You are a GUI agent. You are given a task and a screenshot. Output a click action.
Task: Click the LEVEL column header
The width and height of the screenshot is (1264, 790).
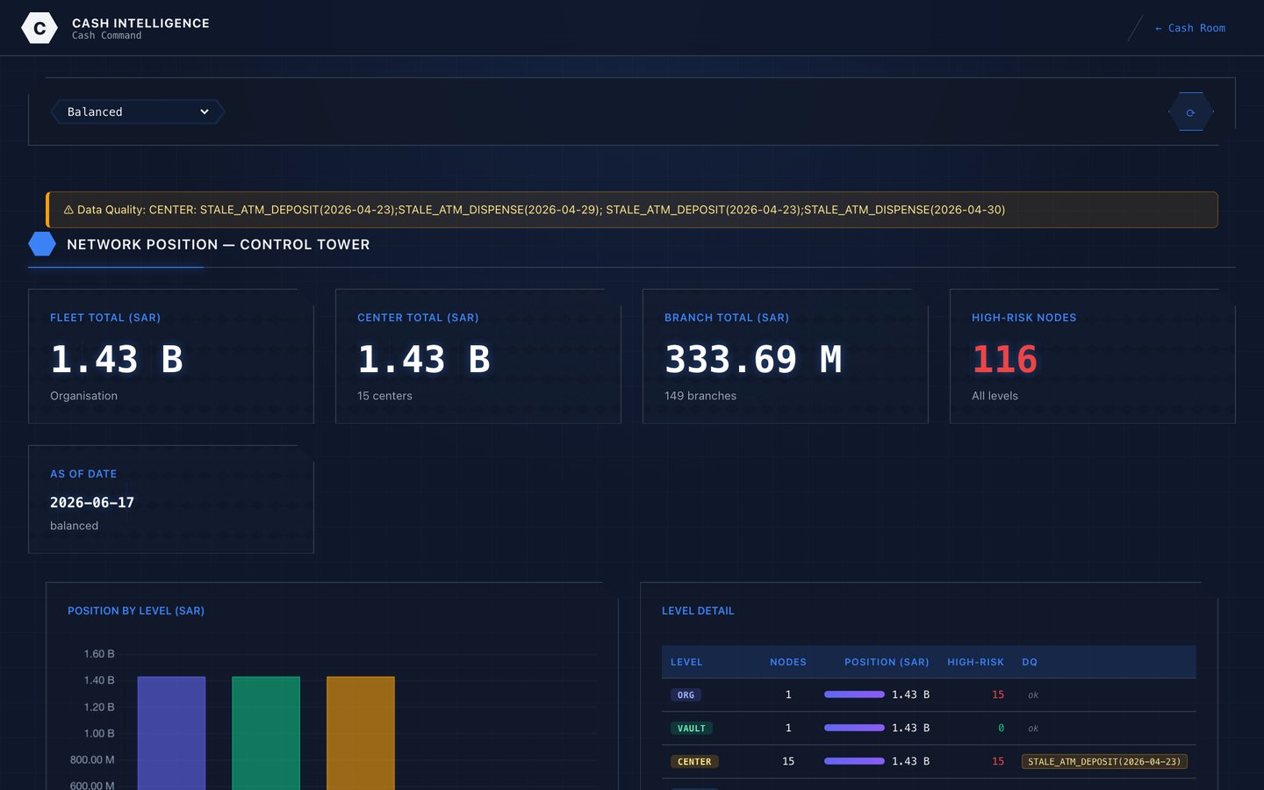click(x=686, y=662)
